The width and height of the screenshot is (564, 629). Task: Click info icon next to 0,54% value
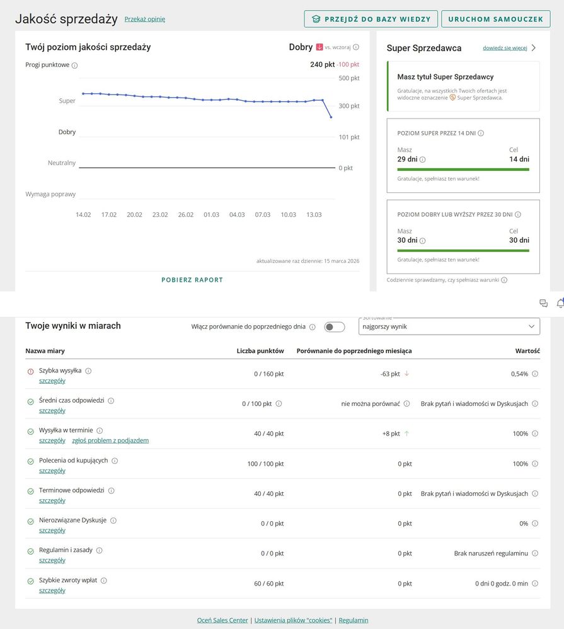click(x=535, y=374)
